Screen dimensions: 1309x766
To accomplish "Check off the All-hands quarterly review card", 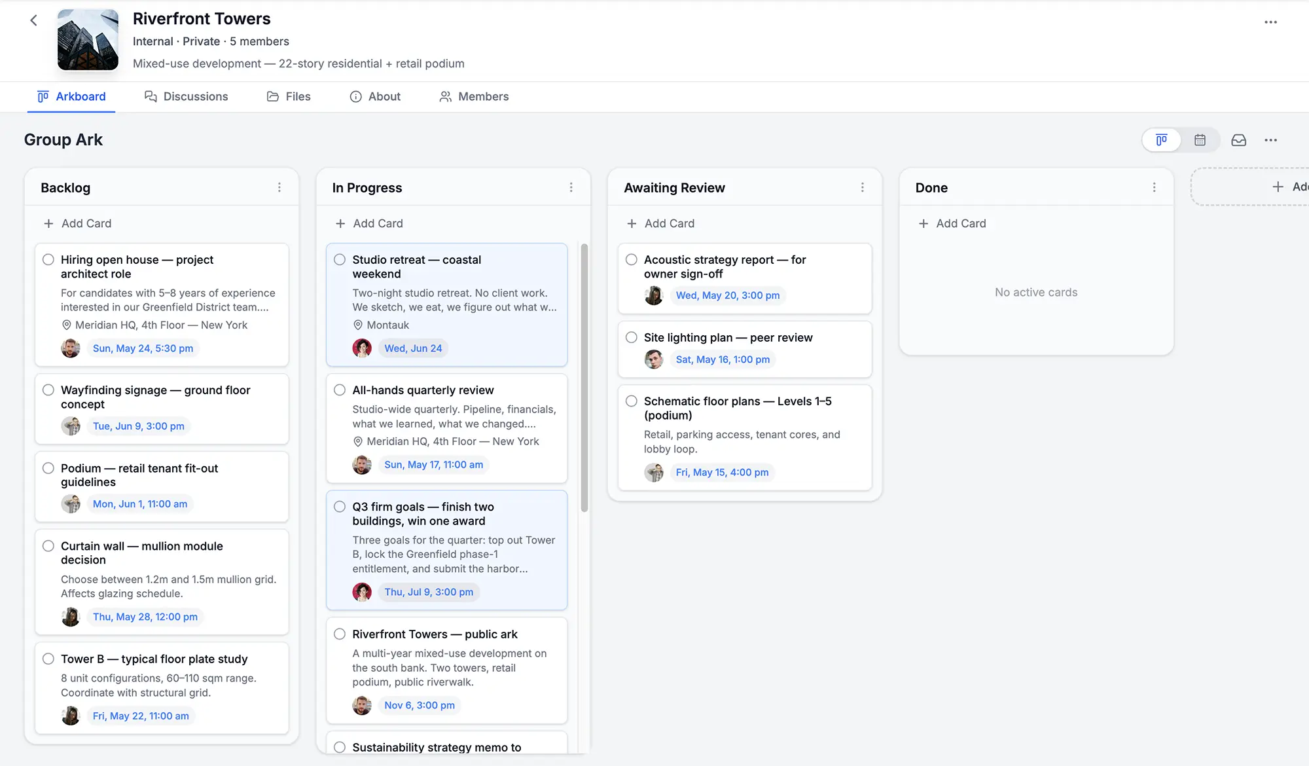I will point(340,390).
